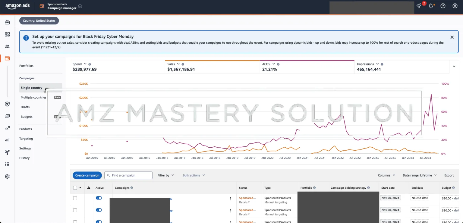This screenshot has width=463, height=223.
Task: Click the info icon beside Campaign bidding strategy
Action: (369, 188)
